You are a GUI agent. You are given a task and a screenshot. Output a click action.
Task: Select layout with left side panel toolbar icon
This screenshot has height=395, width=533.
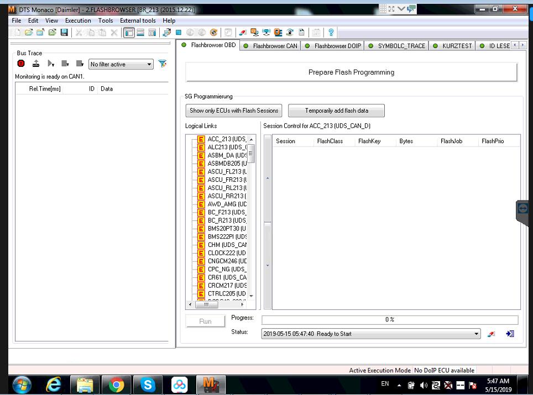pos(129,33)
